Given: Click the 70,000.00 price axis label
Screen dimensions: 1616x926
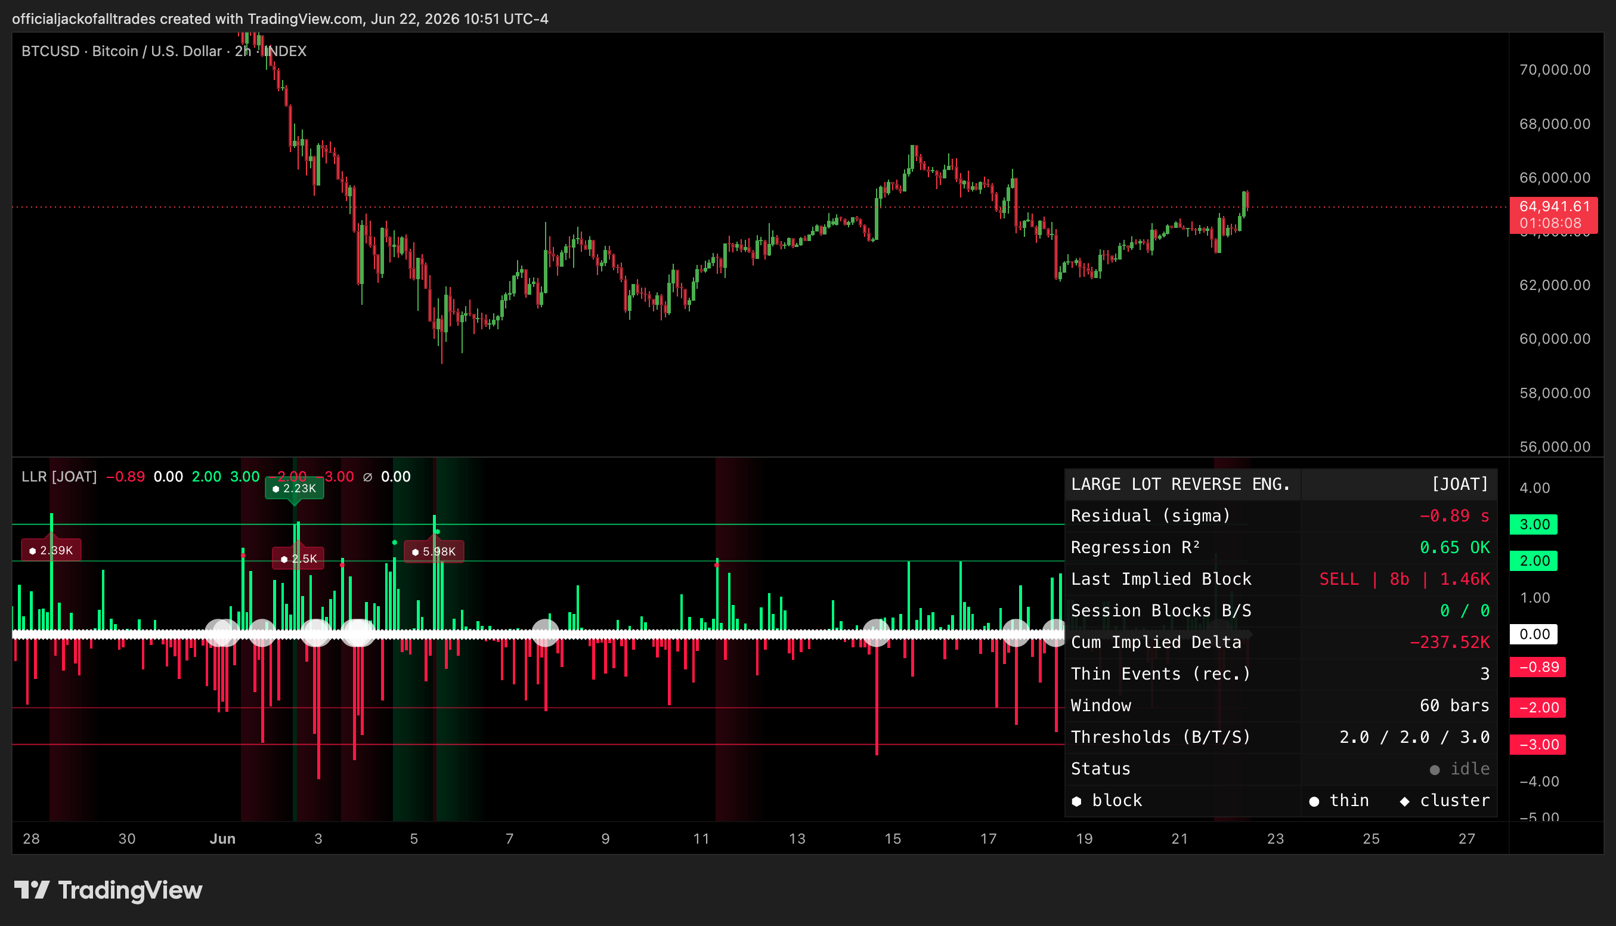Looking at the screenshot, I should (x=1555, y=70).
